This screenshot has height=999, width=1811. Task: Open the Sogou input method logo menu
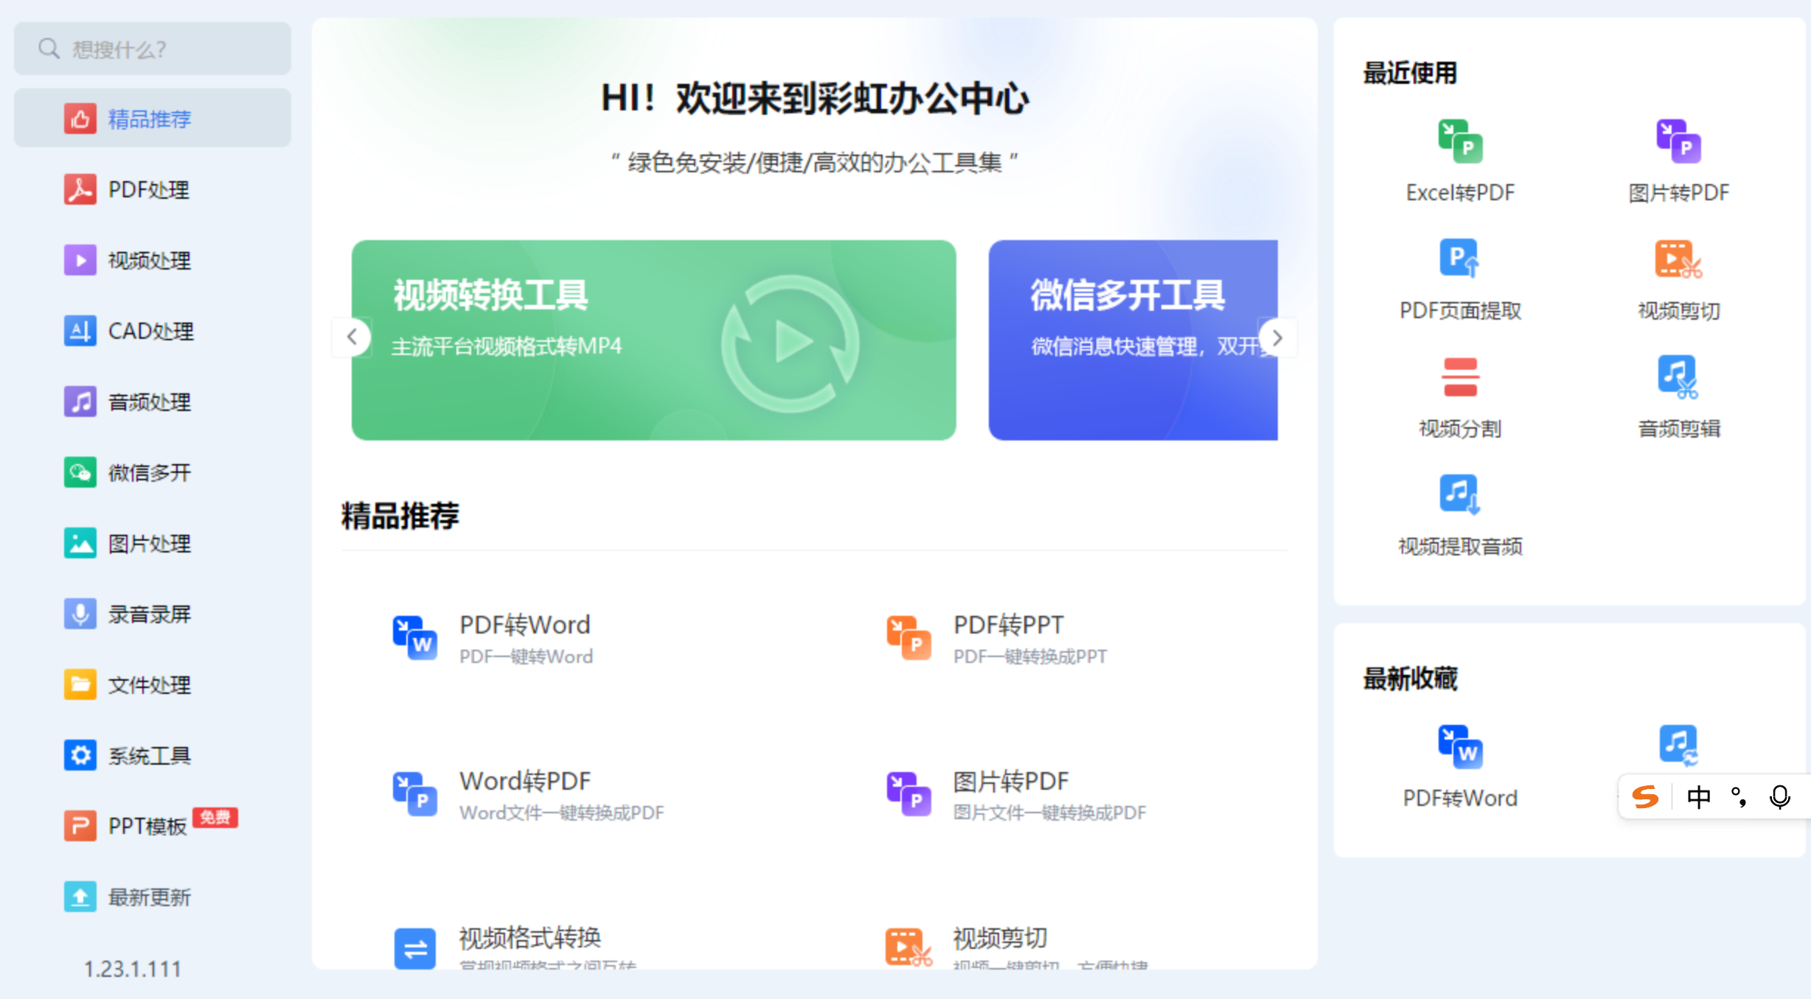[x=1645, y=797]
